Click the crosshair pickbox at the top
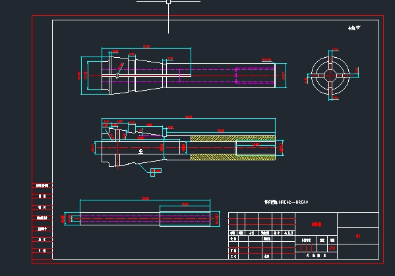395x276 pixels. coord(169,2)
